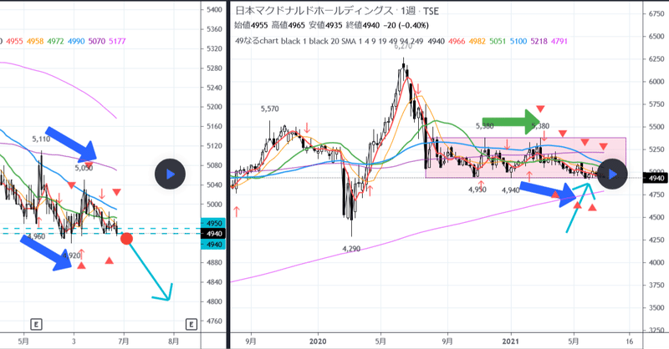This screenshot has height=349, width=669.
Task: Click the green 4972 value in the left legend
Action: click(55, 42)
